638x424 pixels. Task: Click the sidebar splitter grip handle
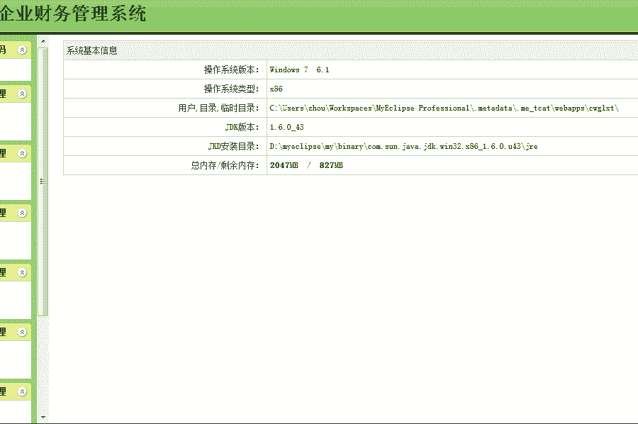pyautogui.click(x=43, y=182)
